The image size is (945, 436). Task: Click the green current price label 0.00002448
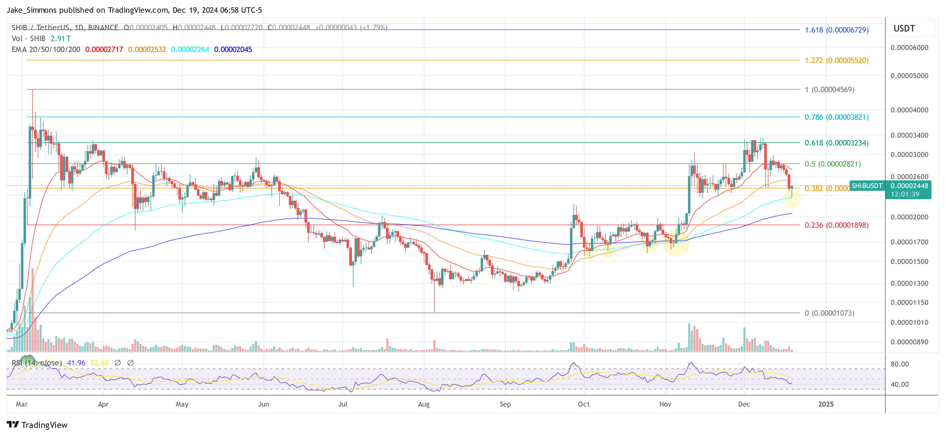point(909,186)
